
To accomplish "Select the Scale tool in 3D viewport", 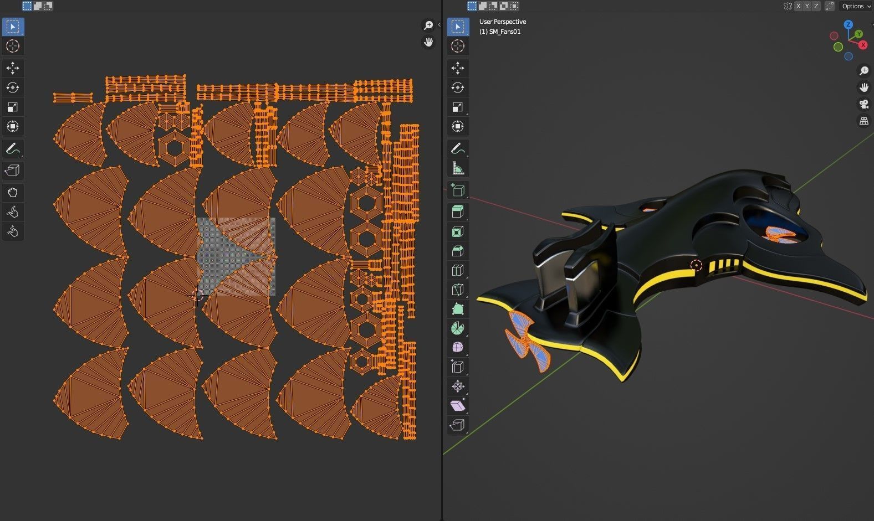I will click(458, 107).
